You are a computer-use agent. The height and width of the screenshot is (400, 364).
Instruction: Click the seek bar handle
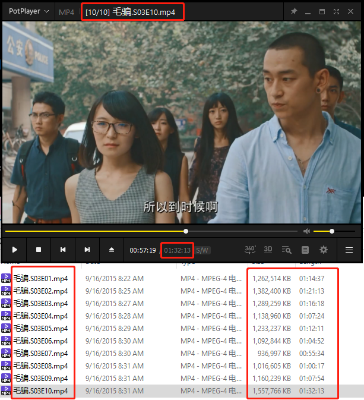click(x=186, y=231)
